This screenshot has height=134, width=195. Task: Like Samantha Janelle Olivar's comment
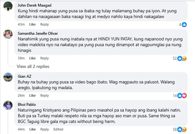pos(32,58)
